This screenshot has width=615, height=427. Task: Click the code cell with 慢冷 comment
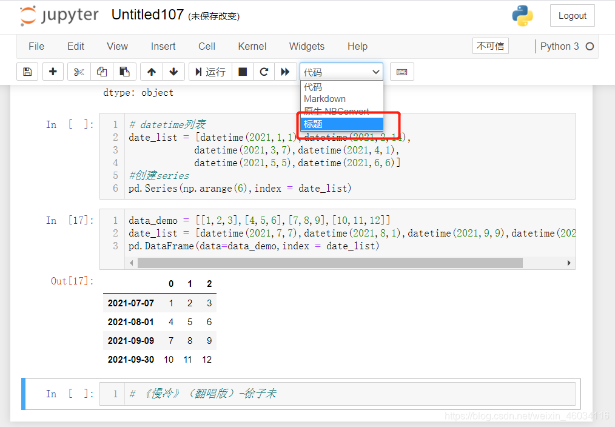(337, 394)
